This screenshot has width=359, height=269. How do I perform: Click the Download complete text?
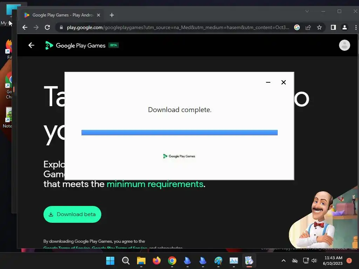(x=180, y=110)
